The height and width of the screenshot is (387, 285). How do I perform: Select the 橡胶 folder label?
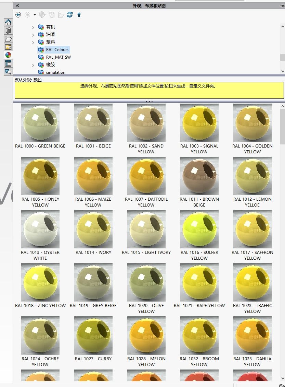[x=50, y=64]
